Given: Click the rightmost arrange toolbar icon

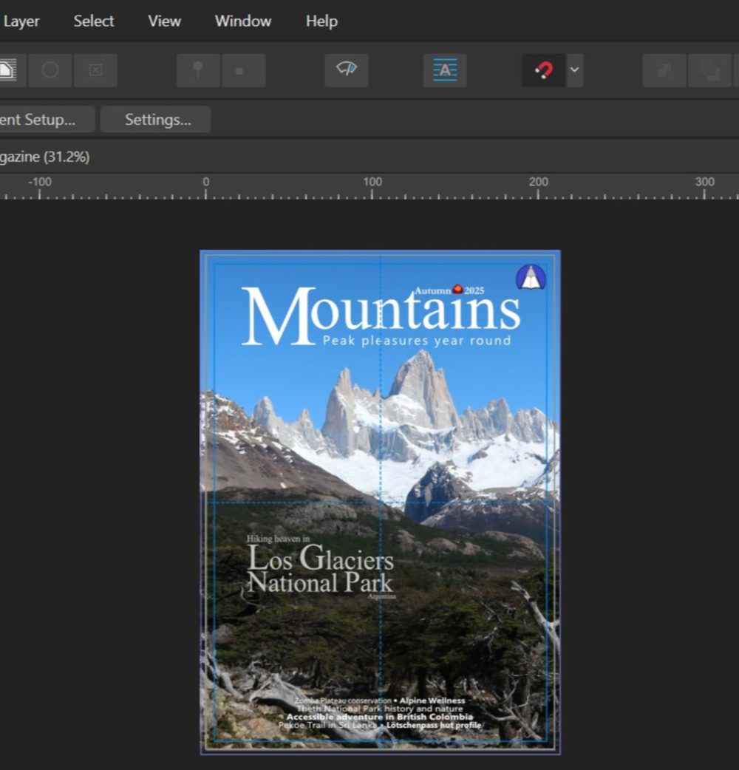Looking at the screenshot, I should tap(711, 70).
